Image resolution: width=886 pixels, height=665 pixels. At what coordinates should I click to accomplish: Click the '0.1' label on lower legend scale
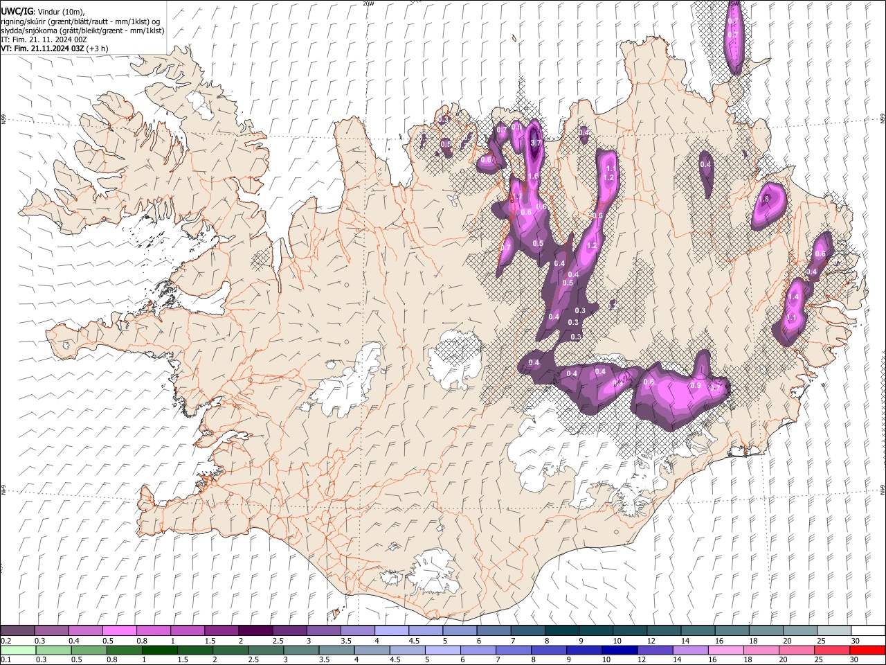click(x=6, y=659)
